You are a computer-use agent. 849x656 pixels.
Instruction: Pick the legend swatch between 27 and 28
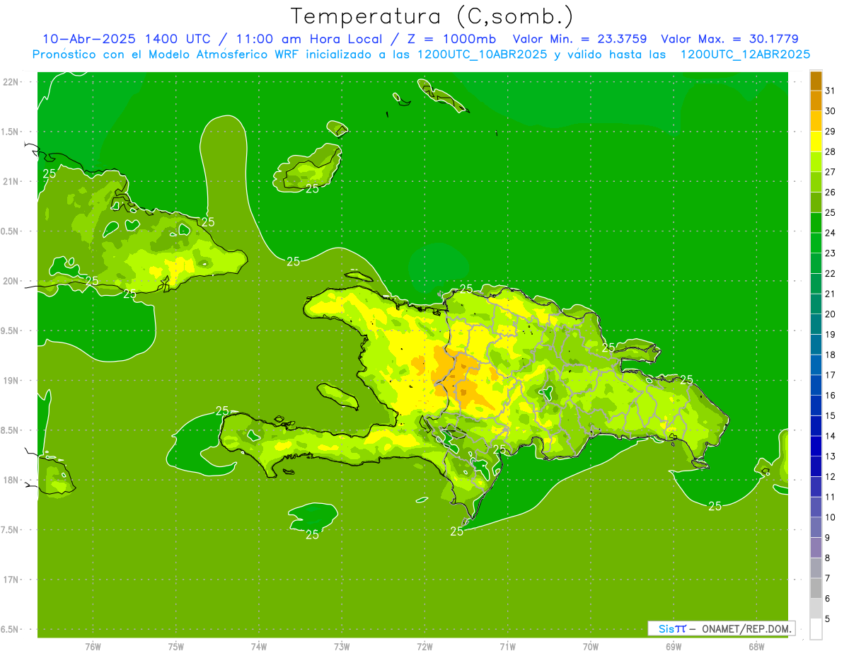point(816,162)
